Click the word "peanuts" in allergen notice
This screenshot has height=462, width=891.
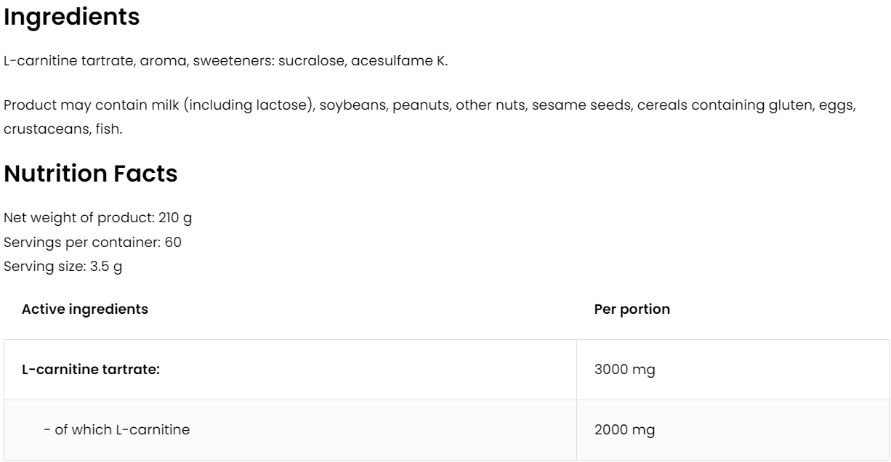click(420, 105)
